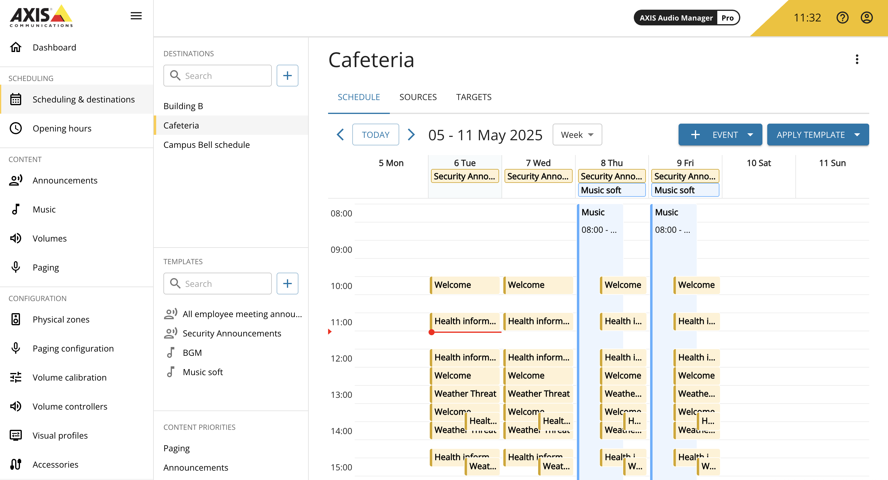Toggle the hamburger navigation menu
888x480 pixels.
click(136, 16)
